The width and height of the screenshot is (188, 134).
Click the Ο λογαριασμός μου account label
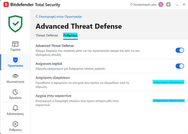(x=143, y=5)
